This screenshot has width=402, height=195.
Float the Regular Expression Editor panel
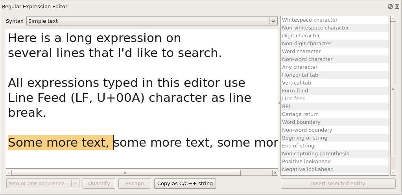pyautogui.click(x=390, y=7)
